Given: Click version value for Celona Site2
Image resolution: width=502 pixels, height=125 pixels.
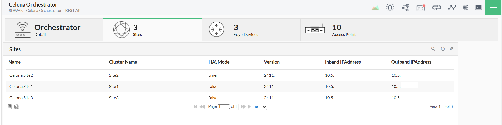Looking at the screenshot, I should [x=269, y=75].
